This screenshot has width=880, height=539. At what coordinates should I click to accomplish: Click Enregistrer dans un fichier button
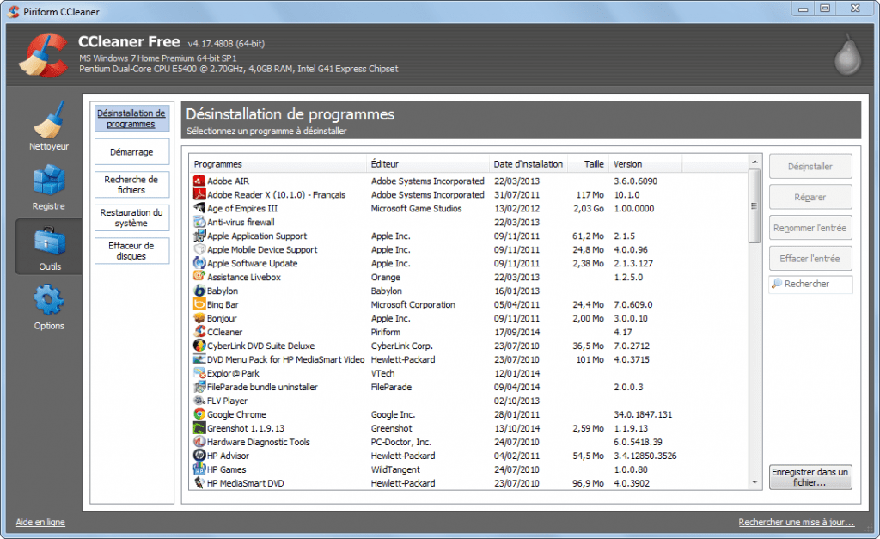810,477
